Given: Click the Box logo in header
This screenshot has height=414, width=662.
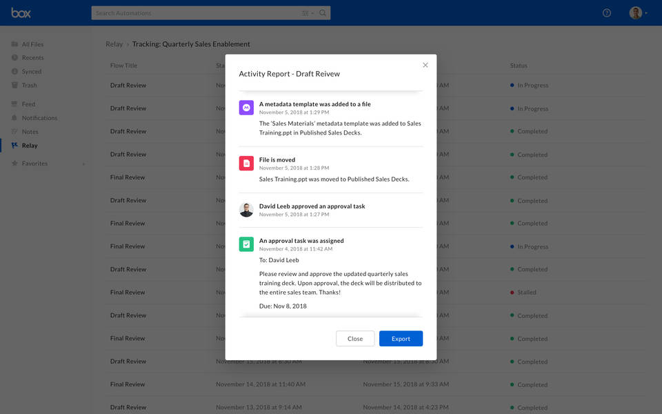Looking at the screenshot, I should point(21,13).
